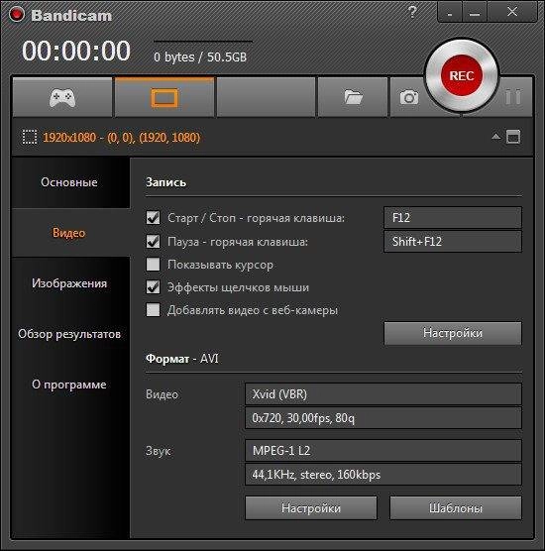
Task: Click the 00:00:00 recording timer
Action: point(76,51)
